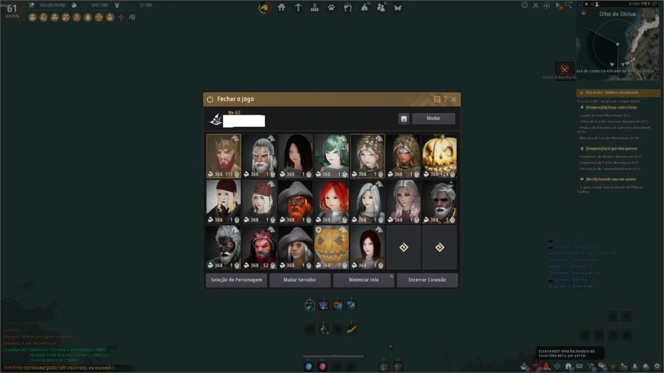Open the bell notifications icon at bottom right
Screen dimensions: 664x373
[635, 366]
